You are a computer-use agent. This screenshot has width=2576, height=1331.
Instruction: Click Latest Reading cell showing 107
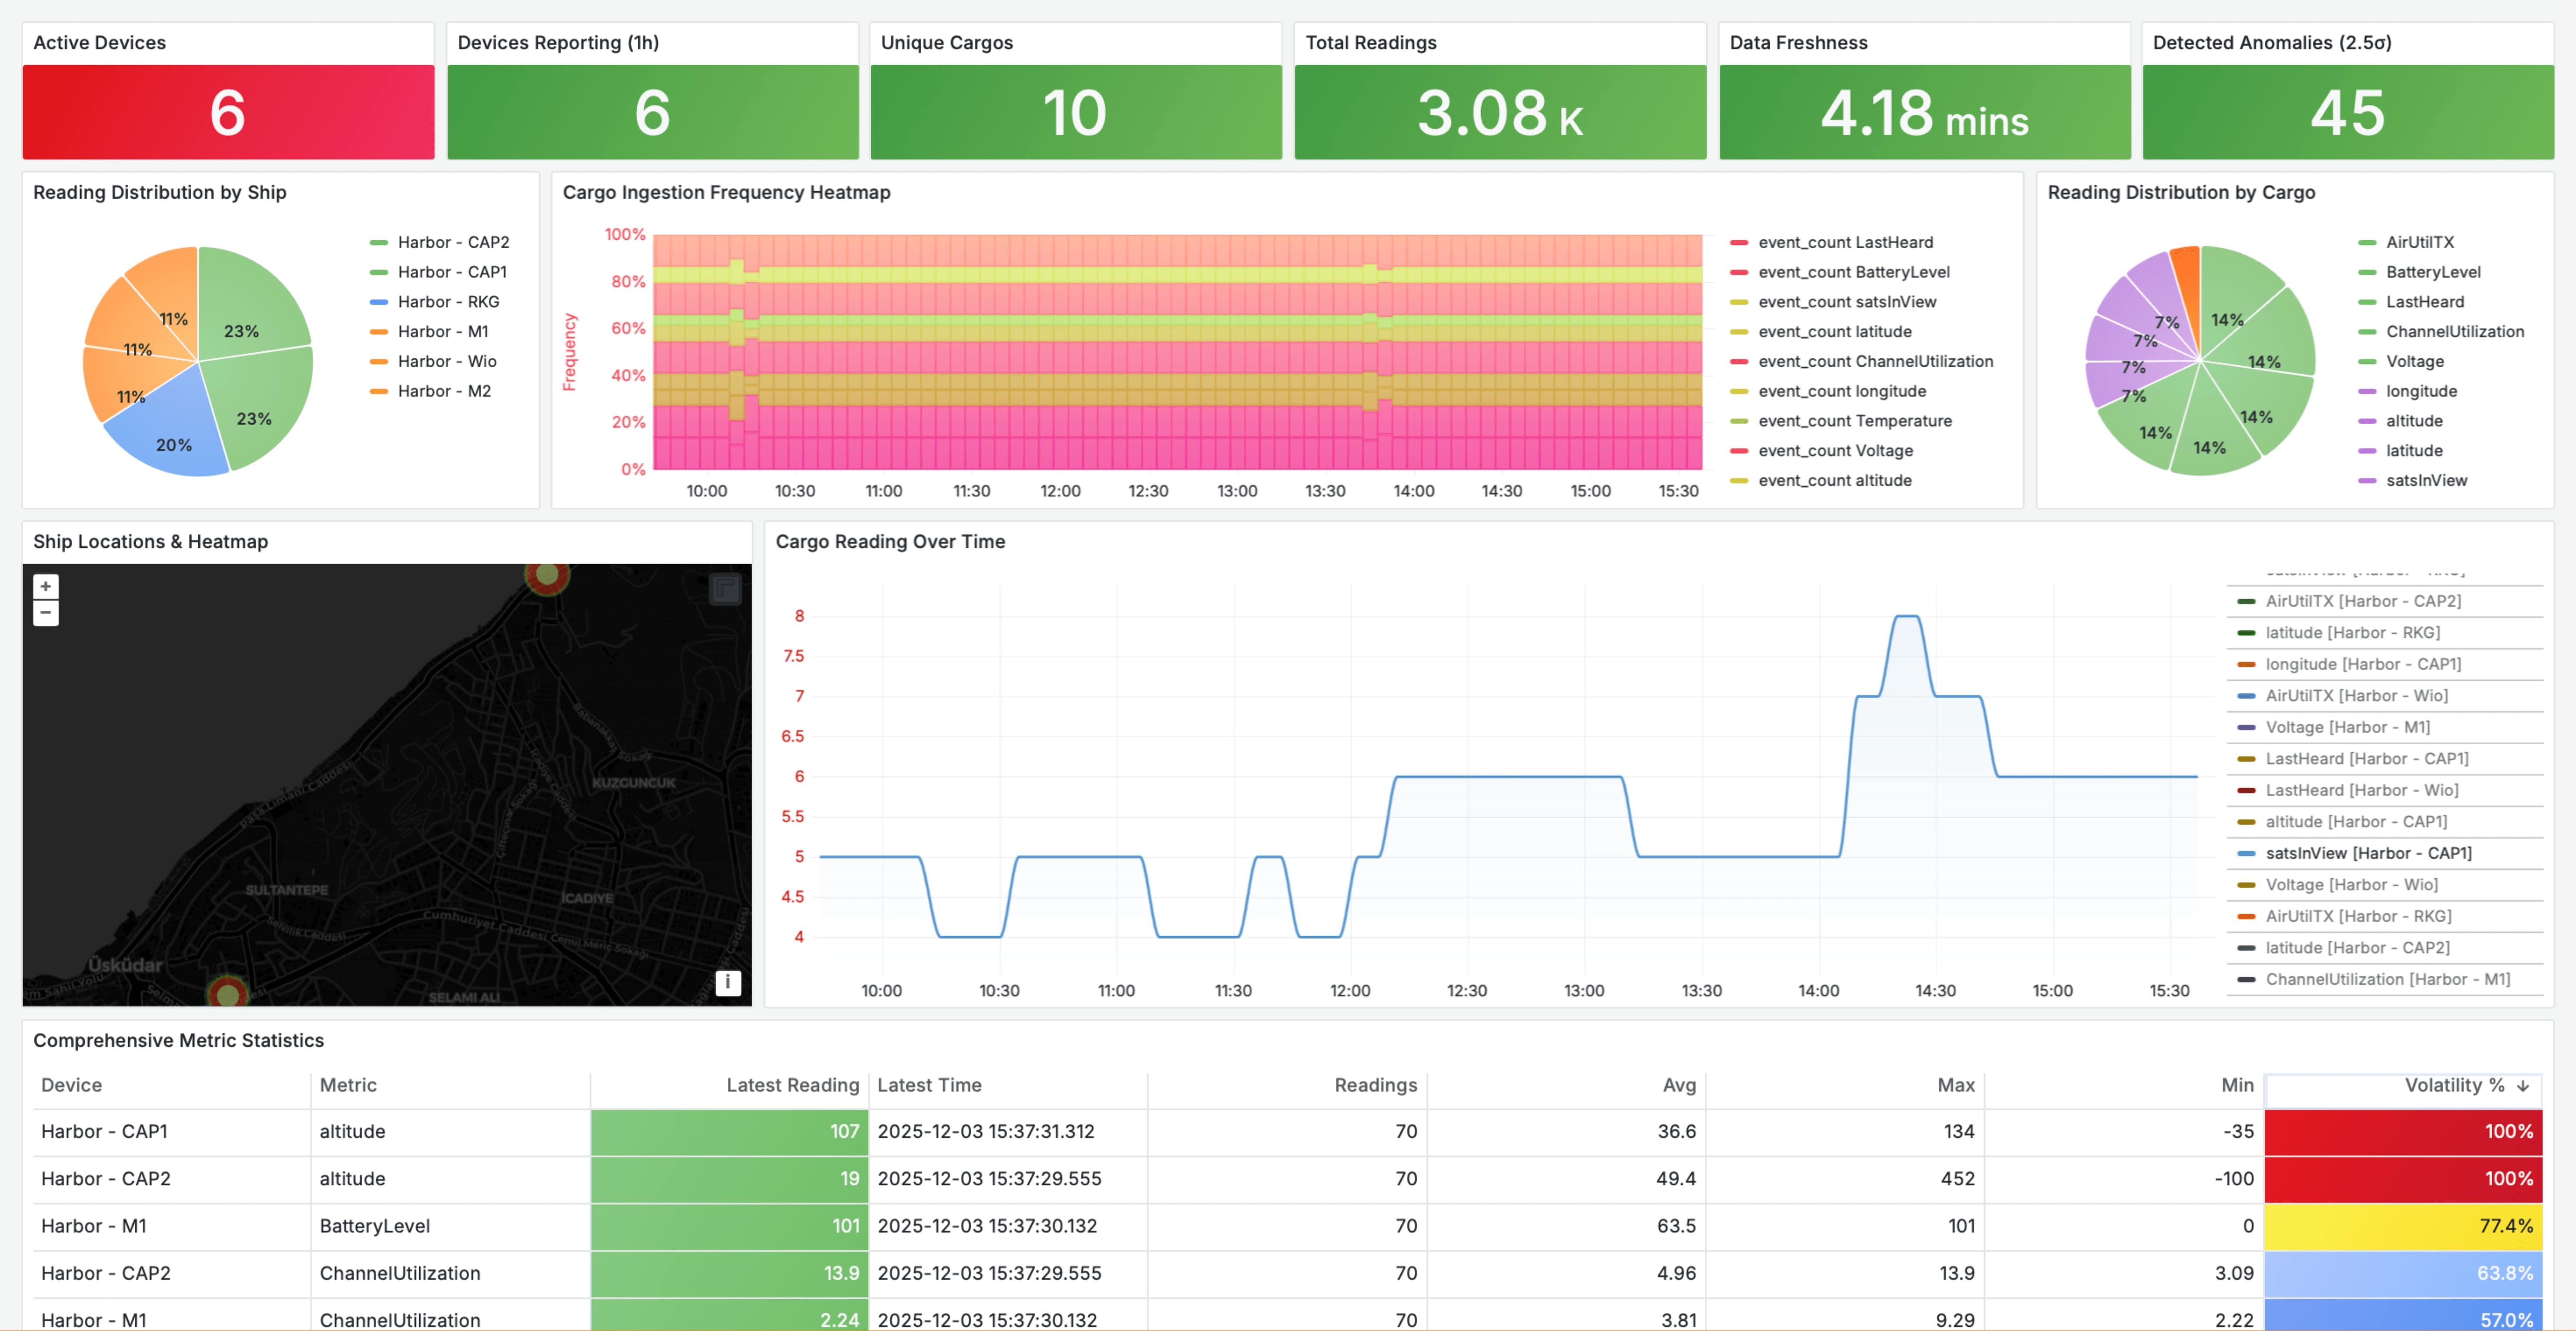point(729,1131)
